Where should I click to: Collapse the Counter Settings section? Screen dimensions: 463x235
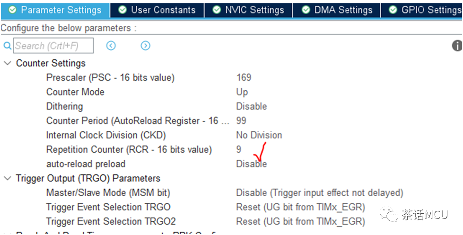(x=8, y=63)
